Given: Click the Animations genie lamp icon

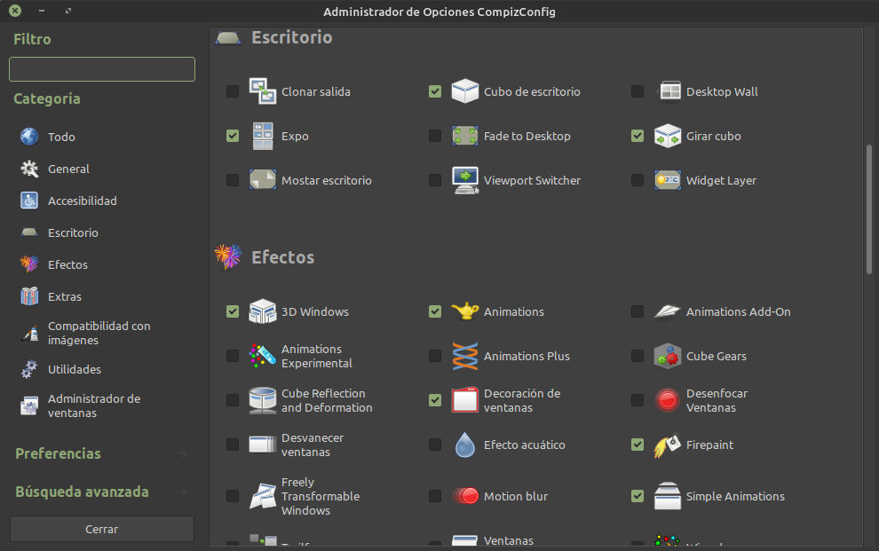Looking at the screenshot, I should [464, 311].
